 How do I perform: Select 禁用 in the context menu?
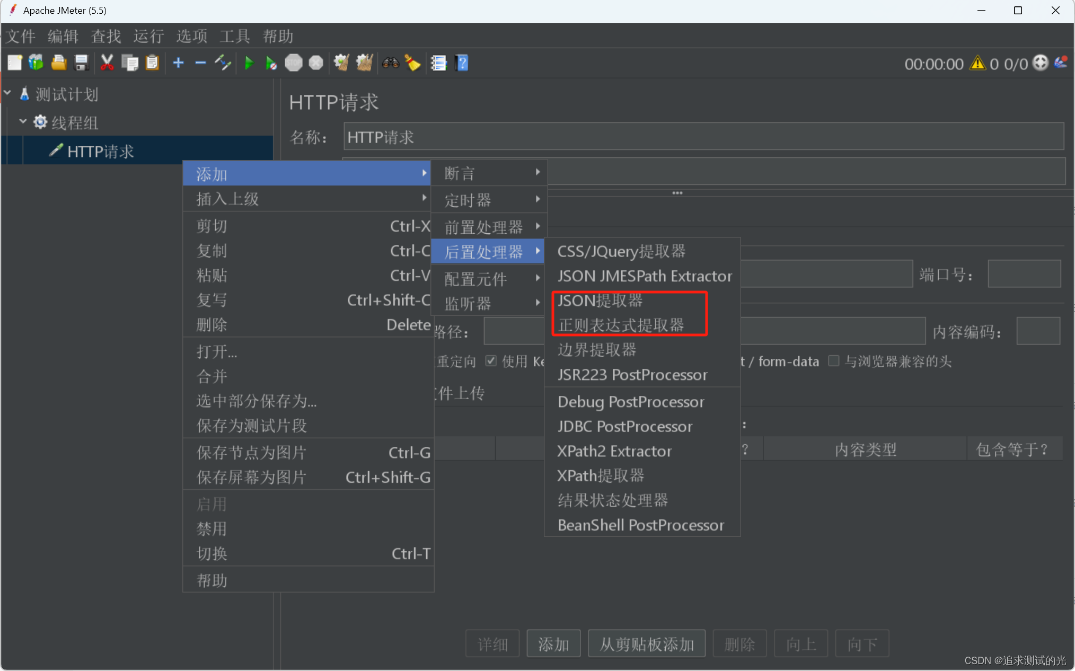[x=309, y=528]
